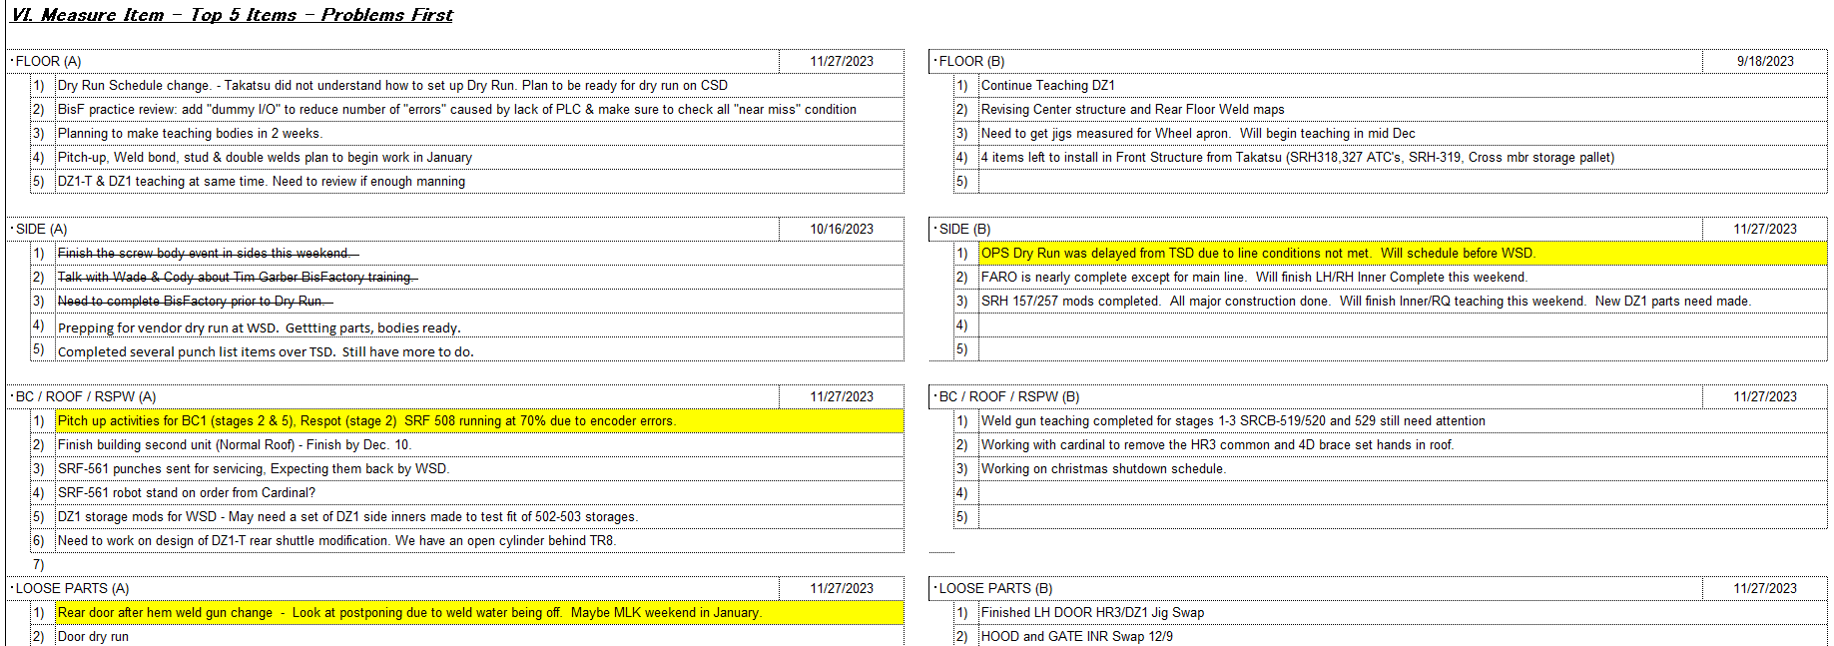1834x646 pixels.
Task: Click the 'Dry Run Schedule change' row
Action: coord(392,86)
